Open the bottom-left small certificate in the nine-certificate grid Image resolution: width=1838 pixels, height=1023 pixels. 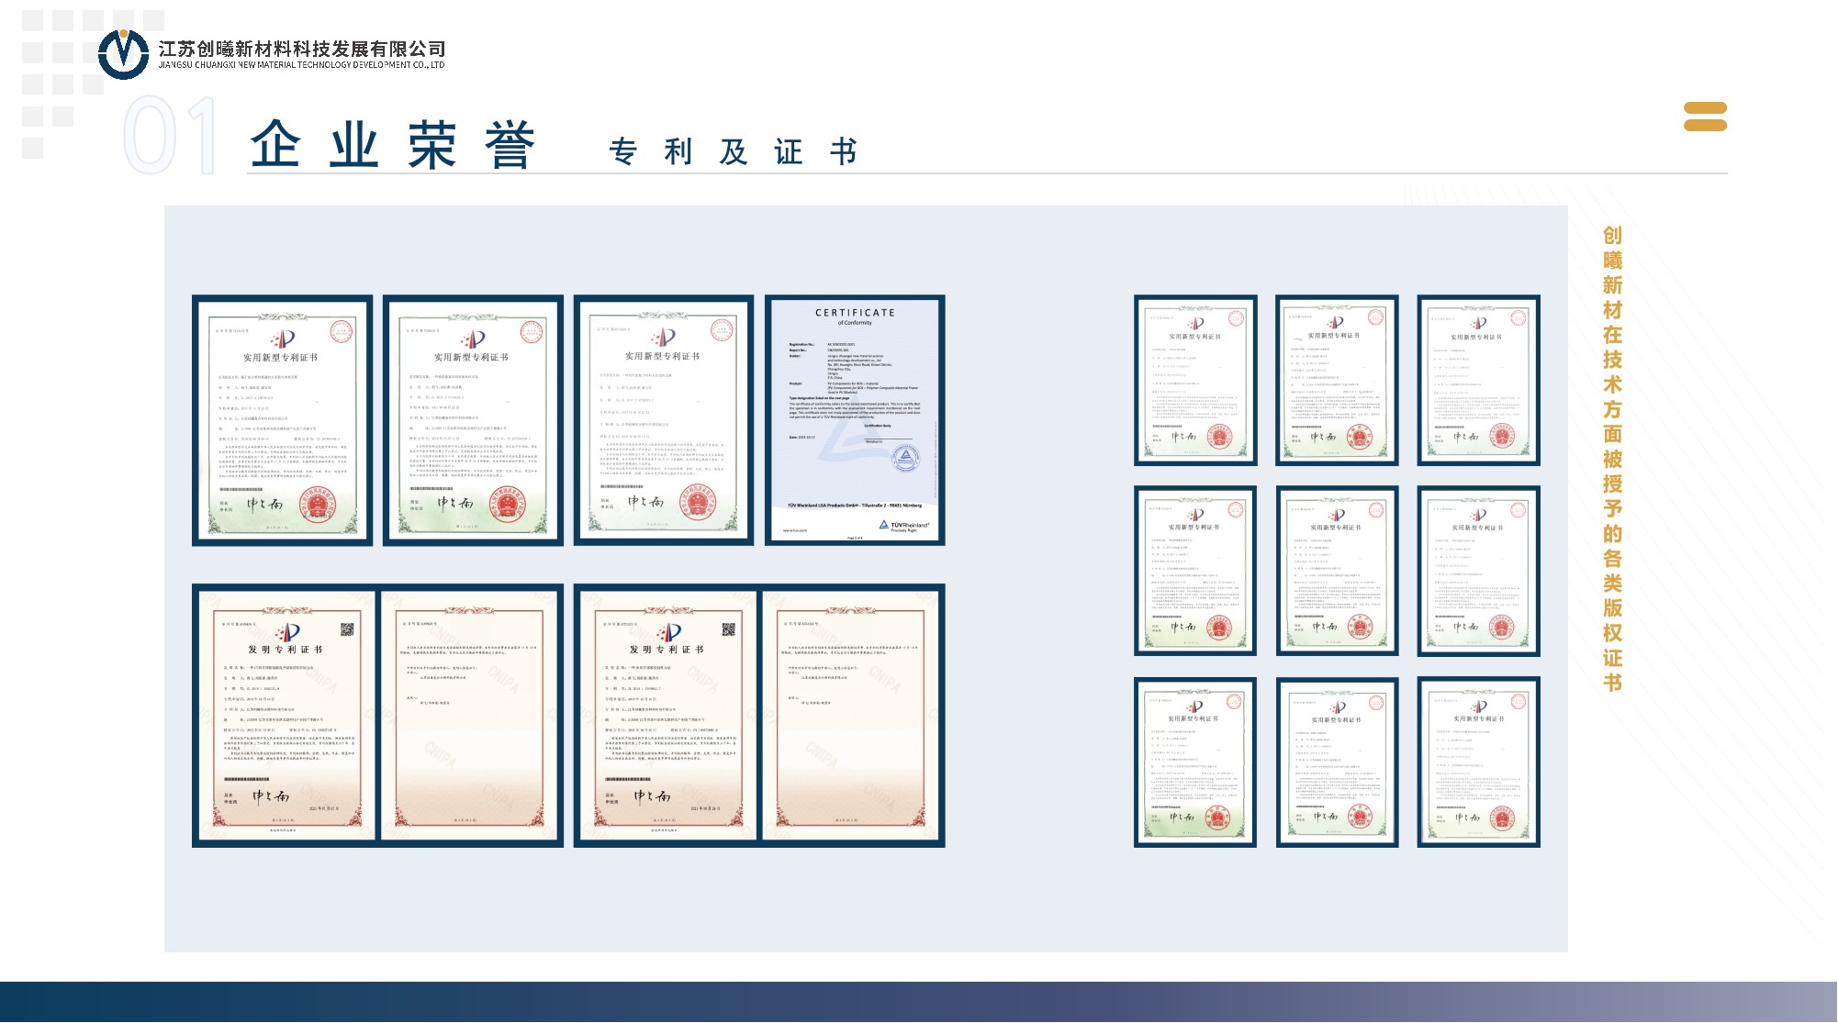pyautogui.click(x=1195, y=762)
